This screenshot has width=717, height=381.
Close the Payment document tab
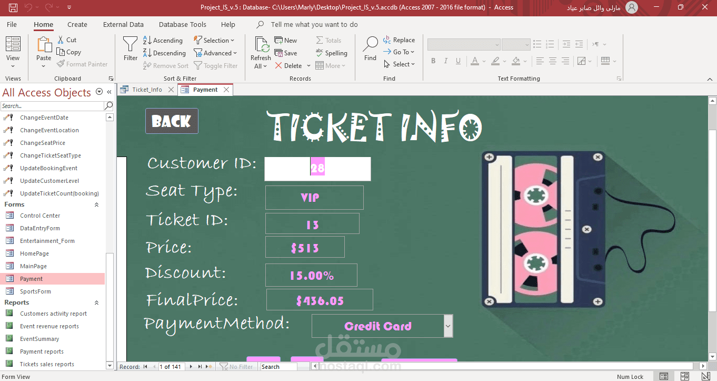tap(226, 90)
